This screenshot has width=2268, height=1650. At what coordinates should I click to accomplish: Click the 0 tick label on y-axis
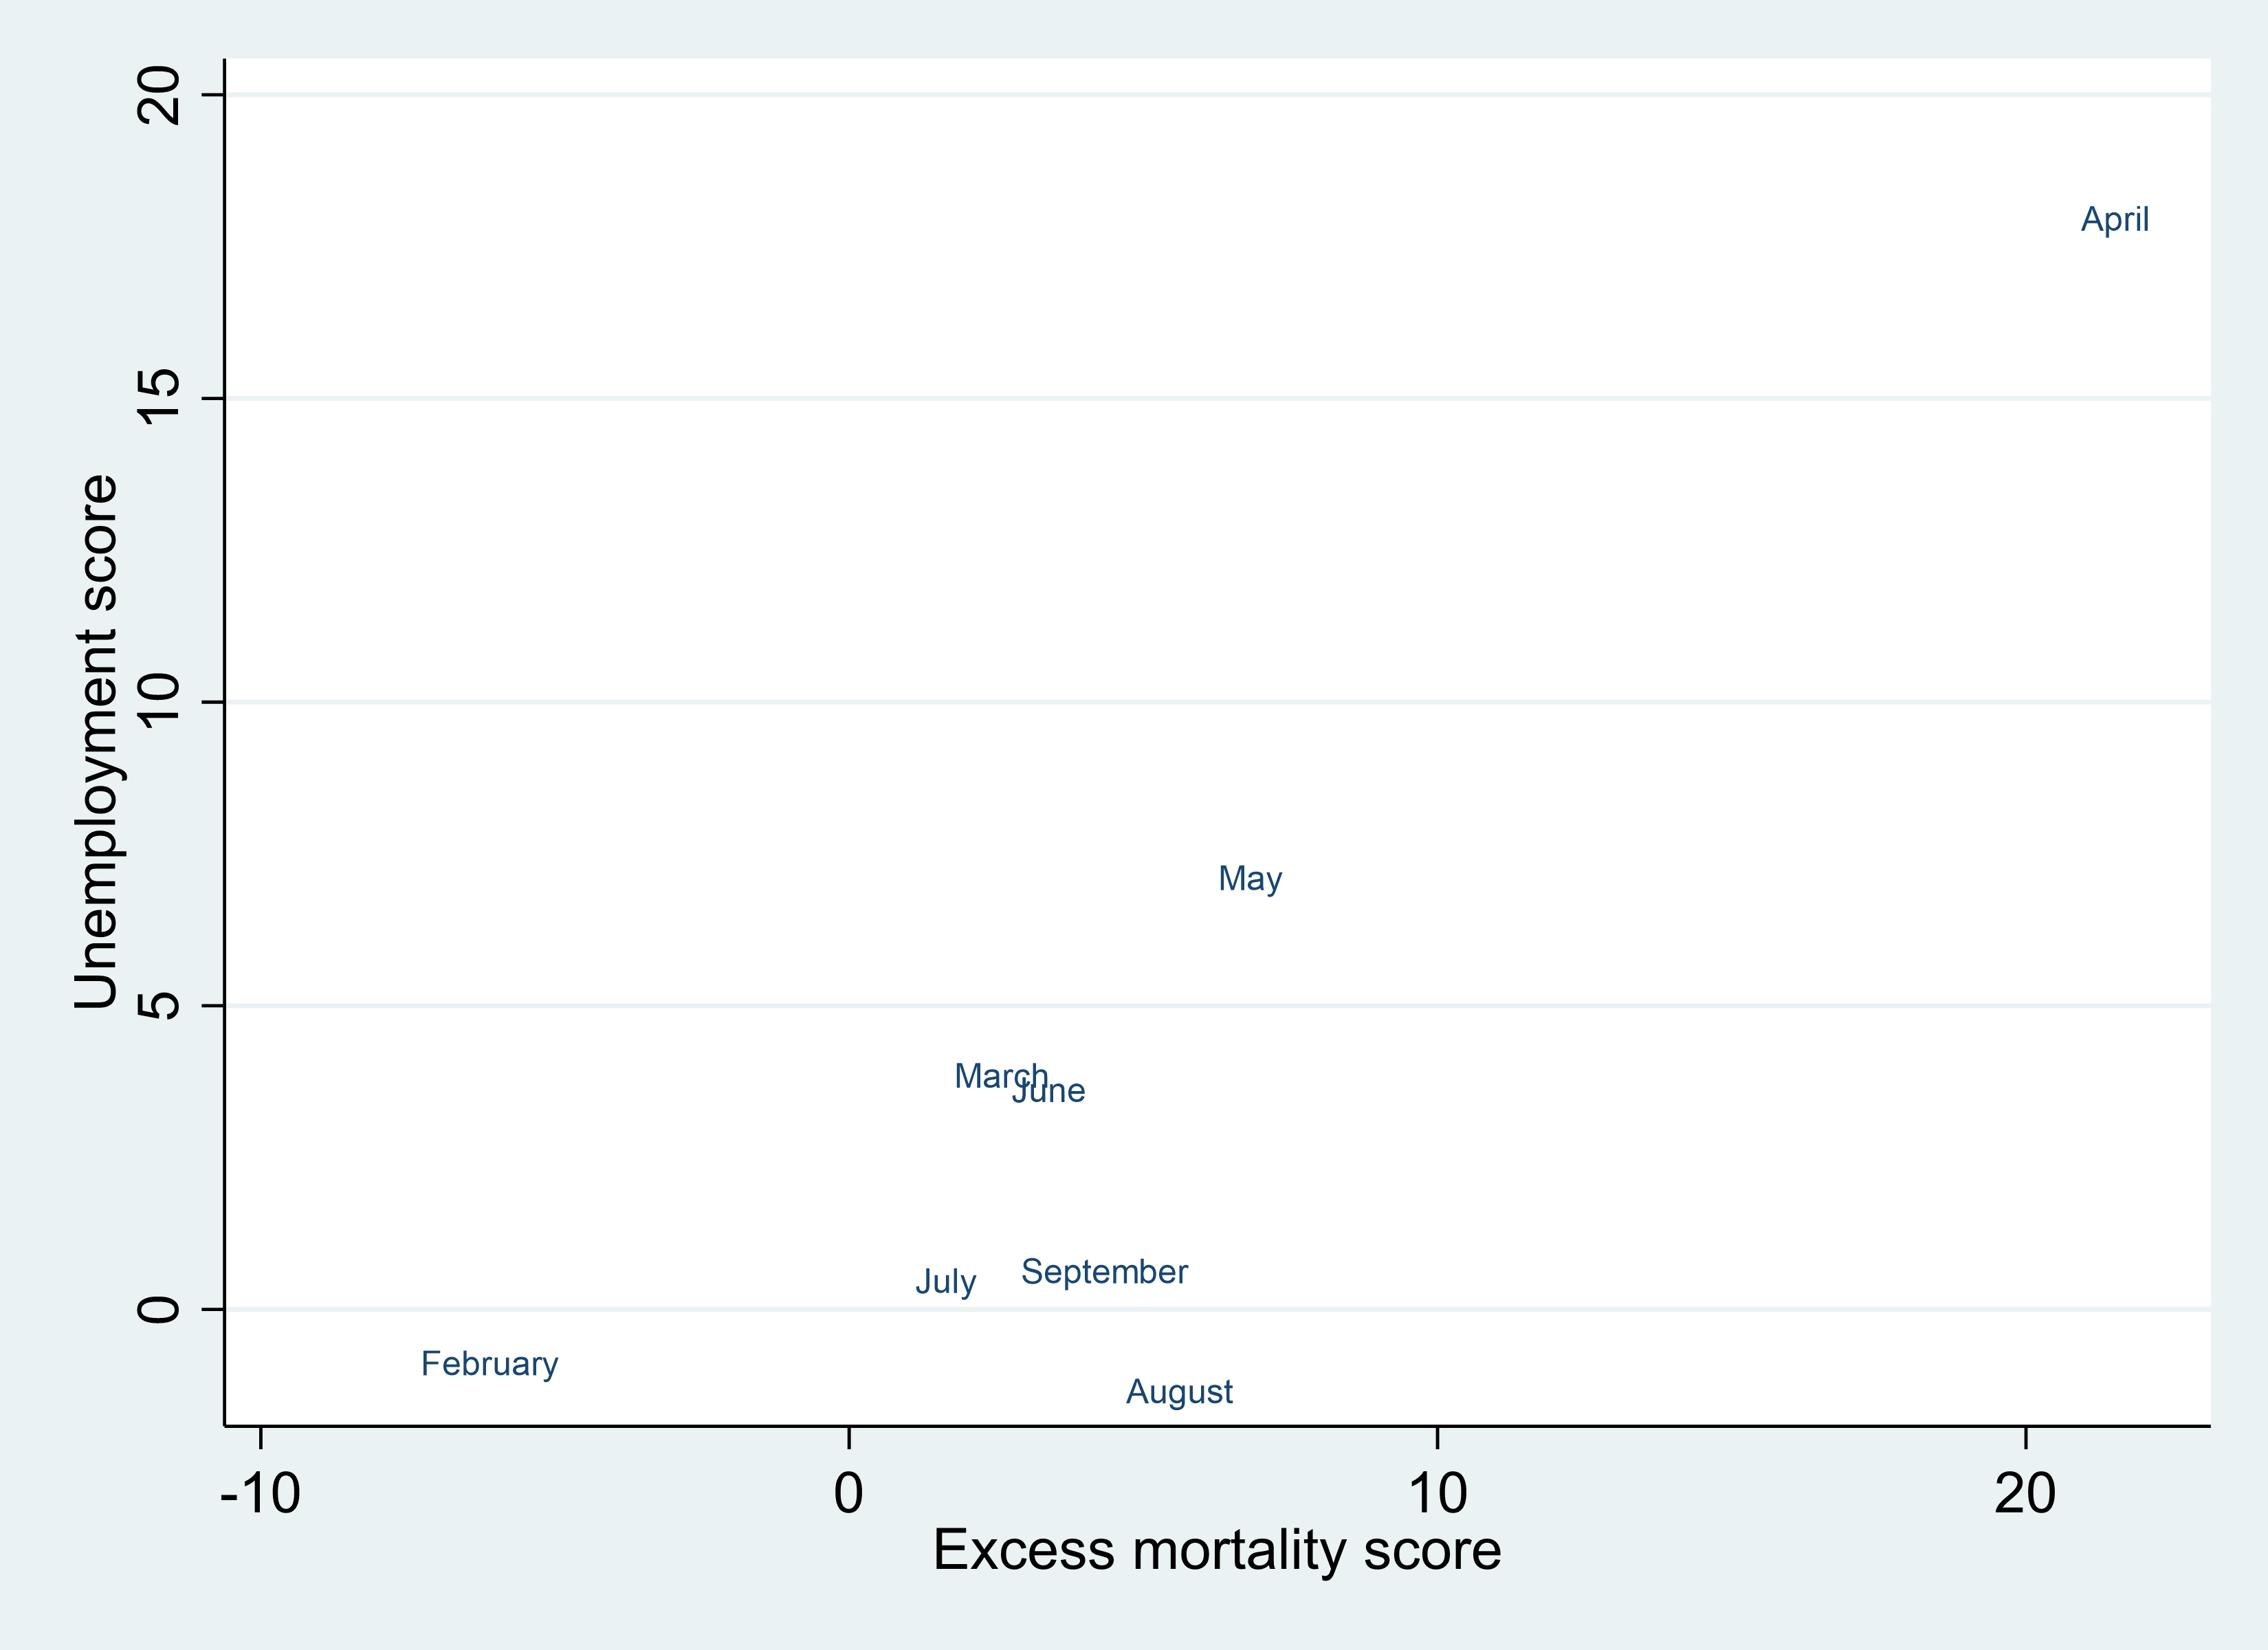pos(160,1309)
